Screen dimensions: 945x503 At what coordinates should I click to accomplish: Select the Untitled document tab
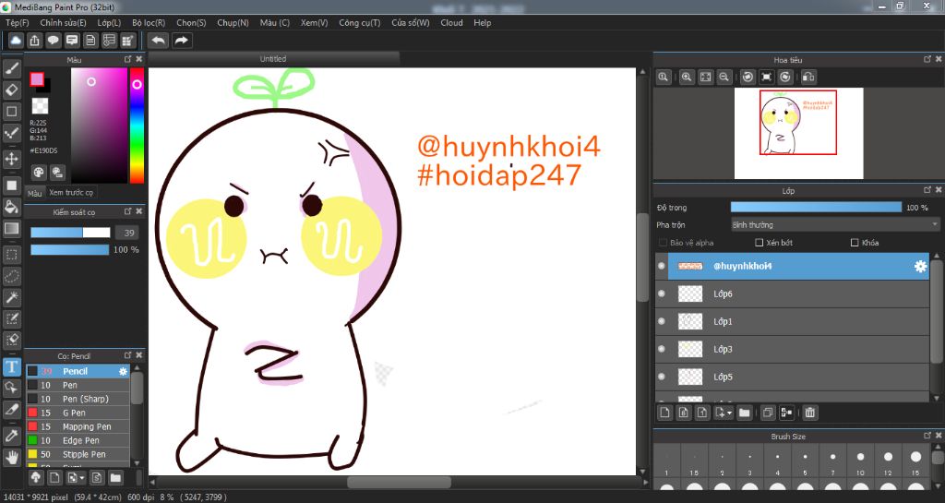pos(273,58)
